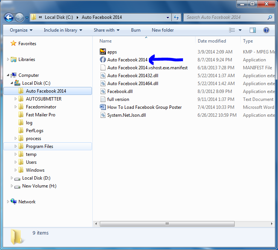Click the Favorites star icon
Image resolution: width=278 pixels, height=250 pixels.
[x=13, y=43]
